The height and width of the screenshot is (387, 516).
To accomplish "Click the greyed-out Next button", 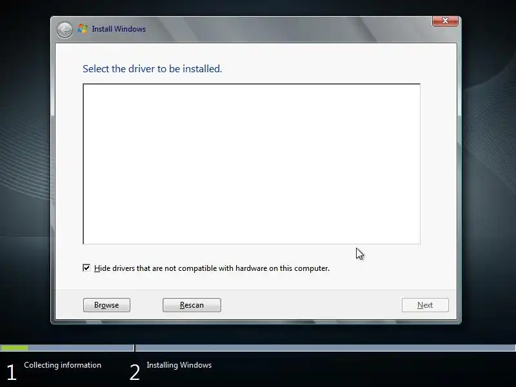I will (425, 305).
